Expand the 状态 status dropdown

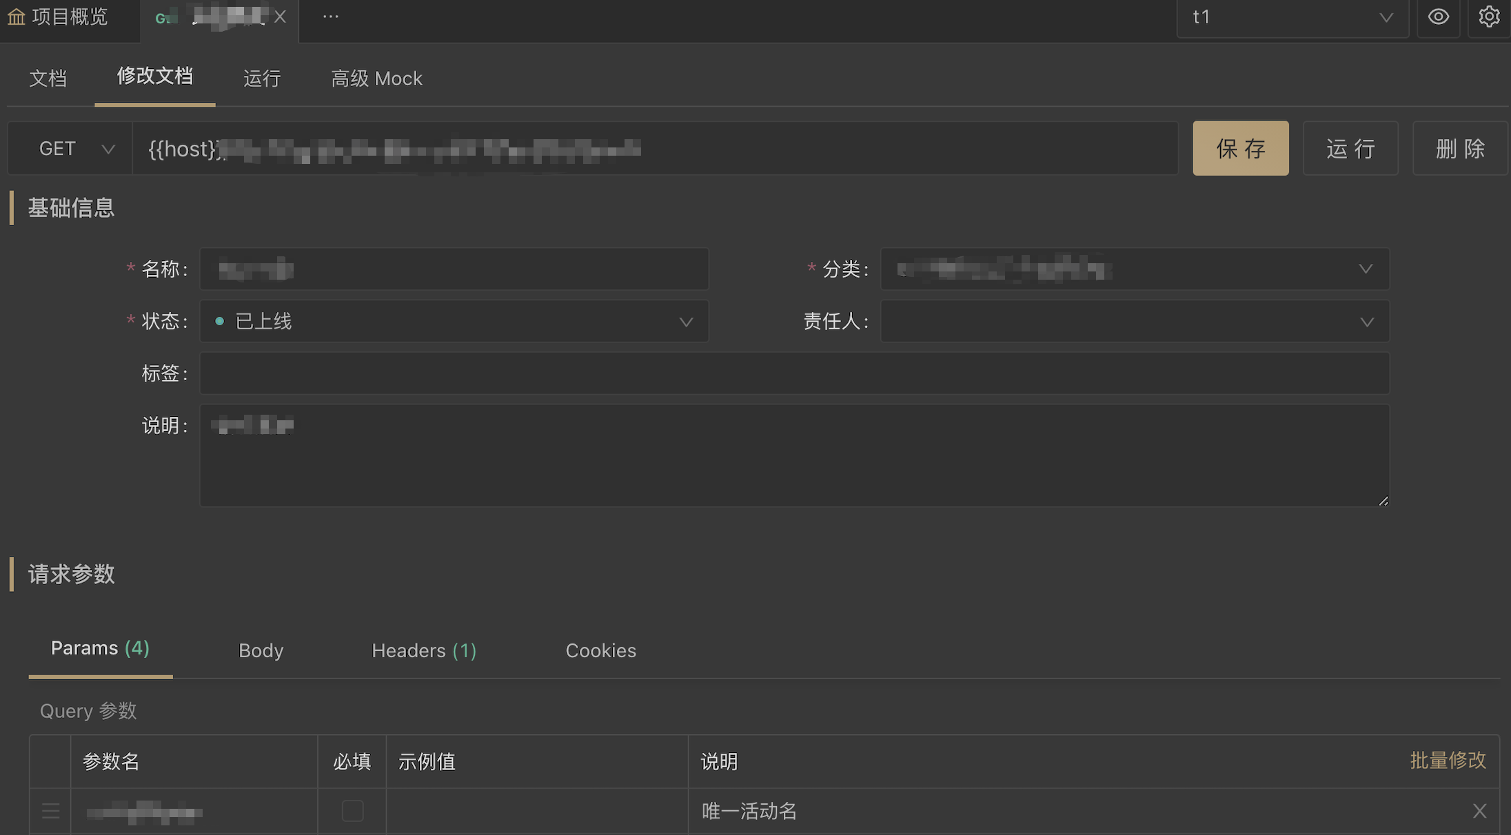point(454,322)
